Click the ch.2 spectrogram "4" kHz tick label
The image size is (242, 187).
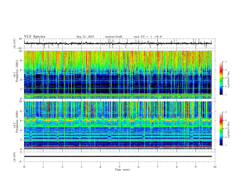[21, 130]
